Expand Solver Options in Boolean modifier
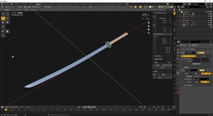This screenshot has height=116, width=213. (x=188, y=85)
